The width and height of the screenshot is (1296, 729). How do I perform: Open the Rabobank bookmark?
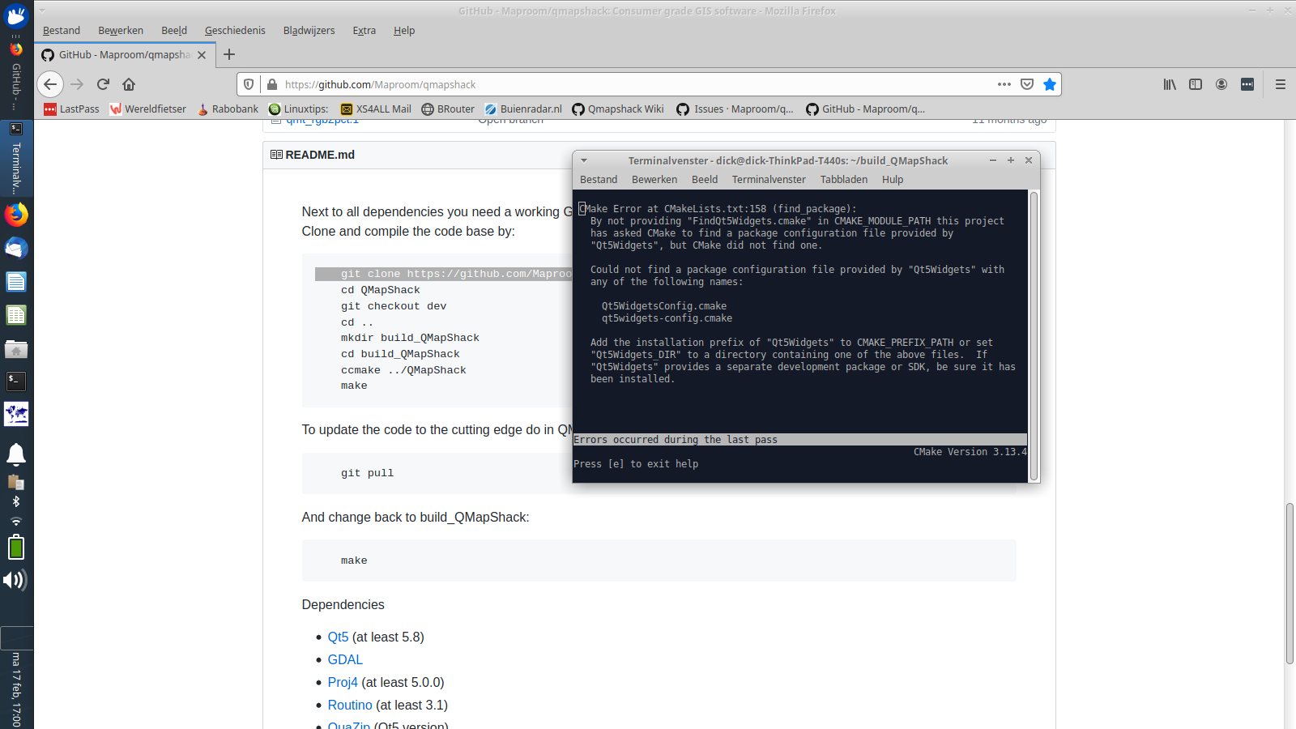228,109
